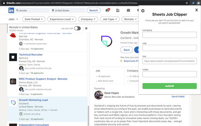Focus the notes input field

[170, 74]
